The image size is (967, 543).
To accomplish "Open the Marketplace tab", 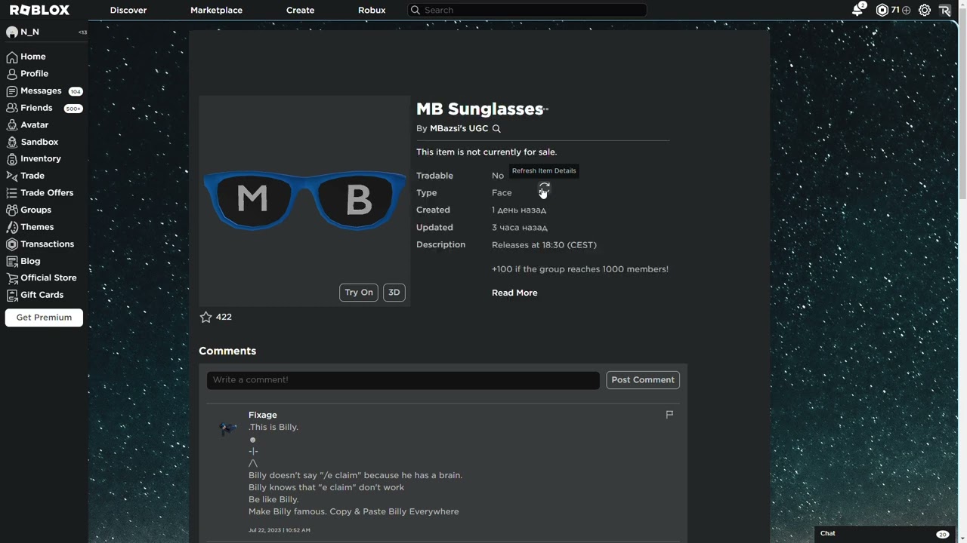I will click(x=216, y=11).
